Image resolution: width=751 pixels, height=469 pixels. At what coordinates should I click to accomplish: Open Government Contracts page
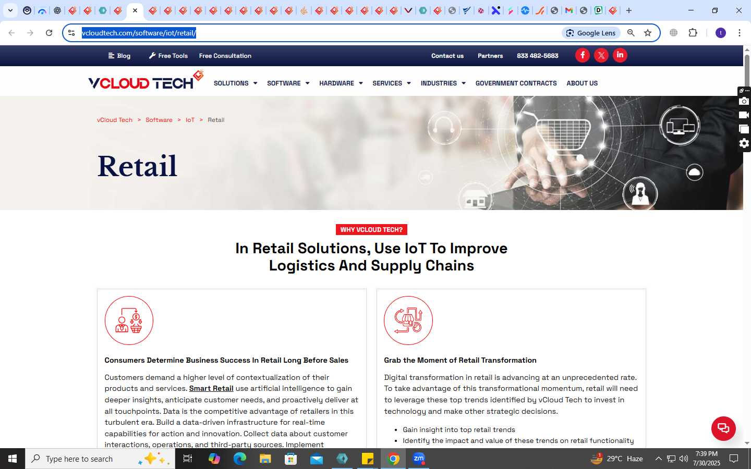coord(516,83)
